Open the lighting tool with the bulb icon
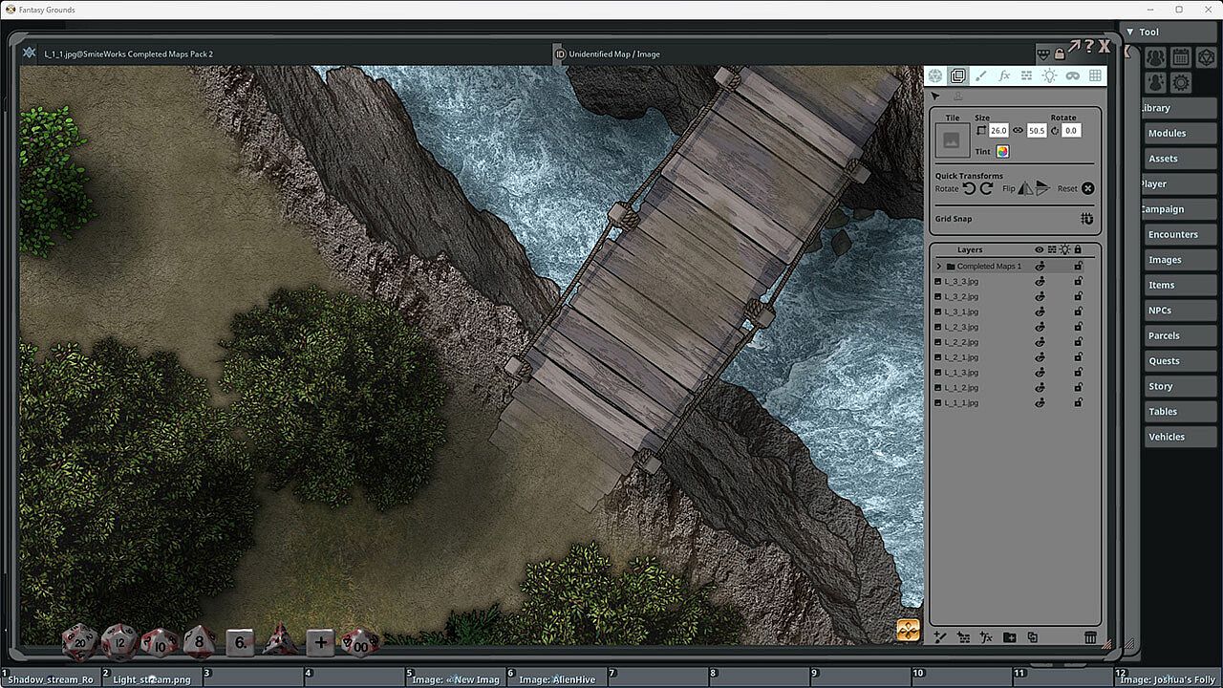This screenshot has width=1223, height=688. 1049,75
